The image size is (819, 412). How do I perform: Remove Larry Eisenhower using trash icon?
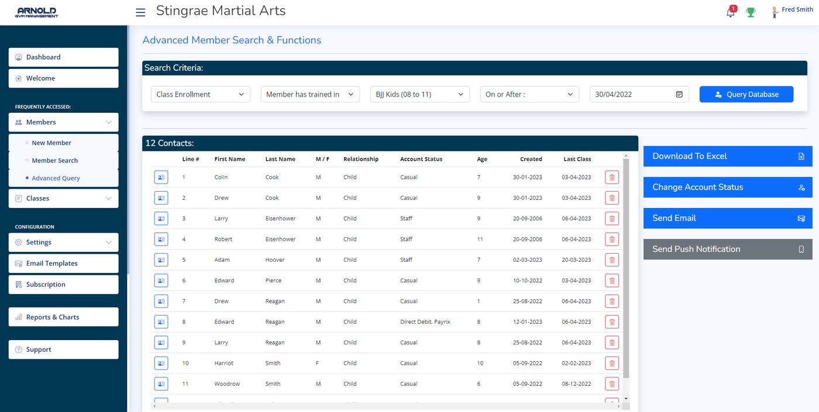point(612,219)
